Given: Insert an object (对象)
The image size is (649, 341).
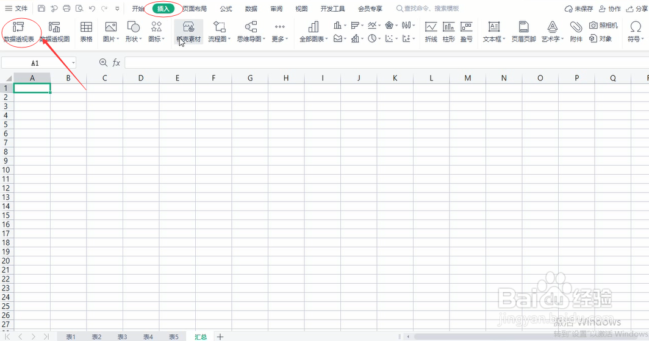Looking at the screenshot, I should [601, 38].
